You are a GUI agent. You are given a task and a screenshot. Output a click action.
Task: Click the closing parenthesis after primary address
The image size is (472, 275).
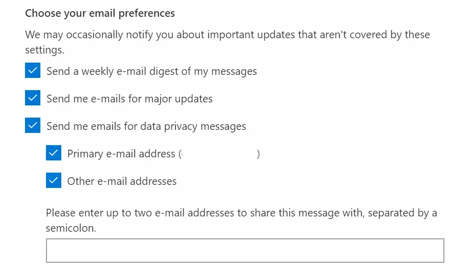258,153
